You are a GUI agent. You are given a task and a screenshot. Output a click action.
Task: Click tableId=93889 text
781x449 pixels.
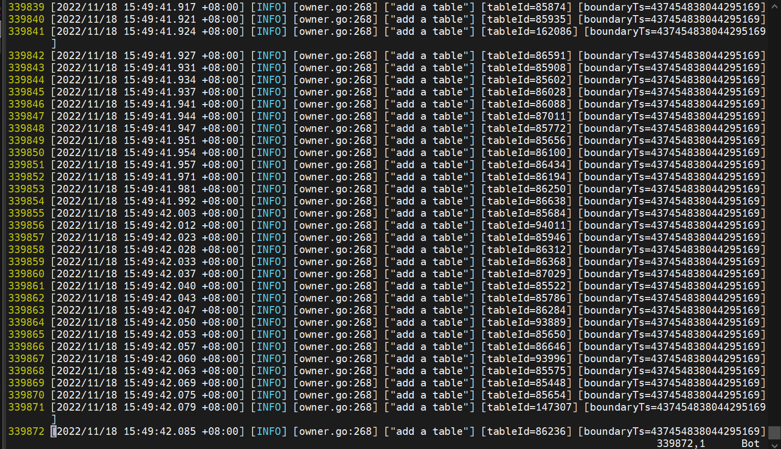click(527, 322)
